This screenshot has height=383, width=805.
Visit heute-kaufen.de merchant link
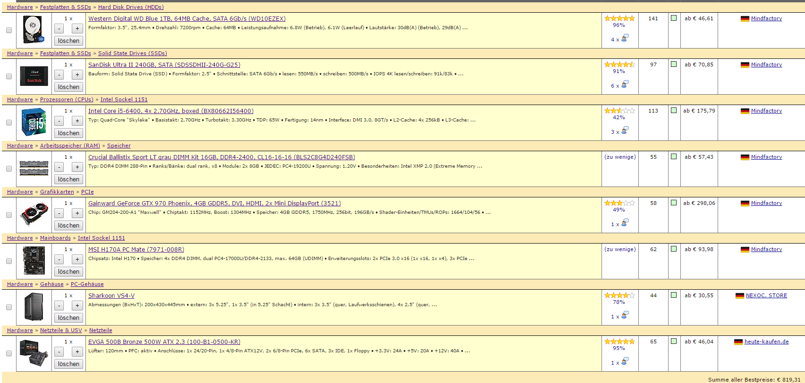click(766, 342)
